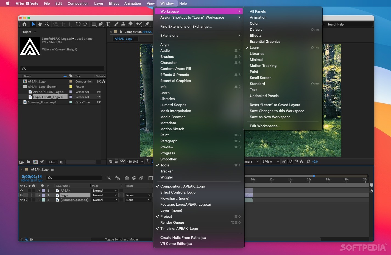Open Composition Mini-Flowchart in timeline
The image size is (391, 255).
[108, 178]
